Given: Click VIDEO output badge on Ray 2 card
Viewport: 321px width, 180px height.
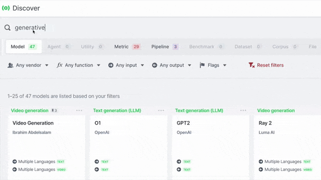Looking at the screenshot, I should coord(307,169).
